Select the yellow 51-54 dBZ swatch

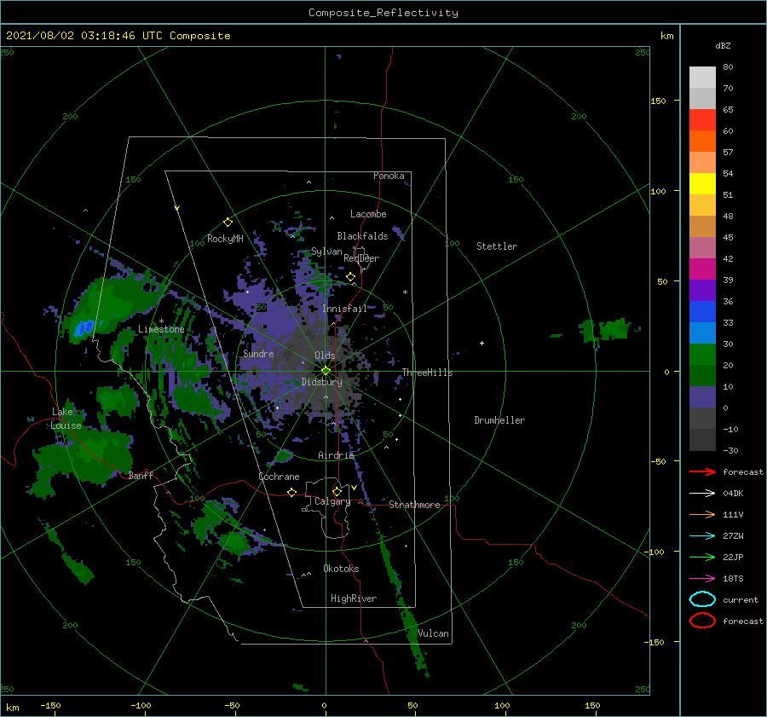click(x=702, y=184)
